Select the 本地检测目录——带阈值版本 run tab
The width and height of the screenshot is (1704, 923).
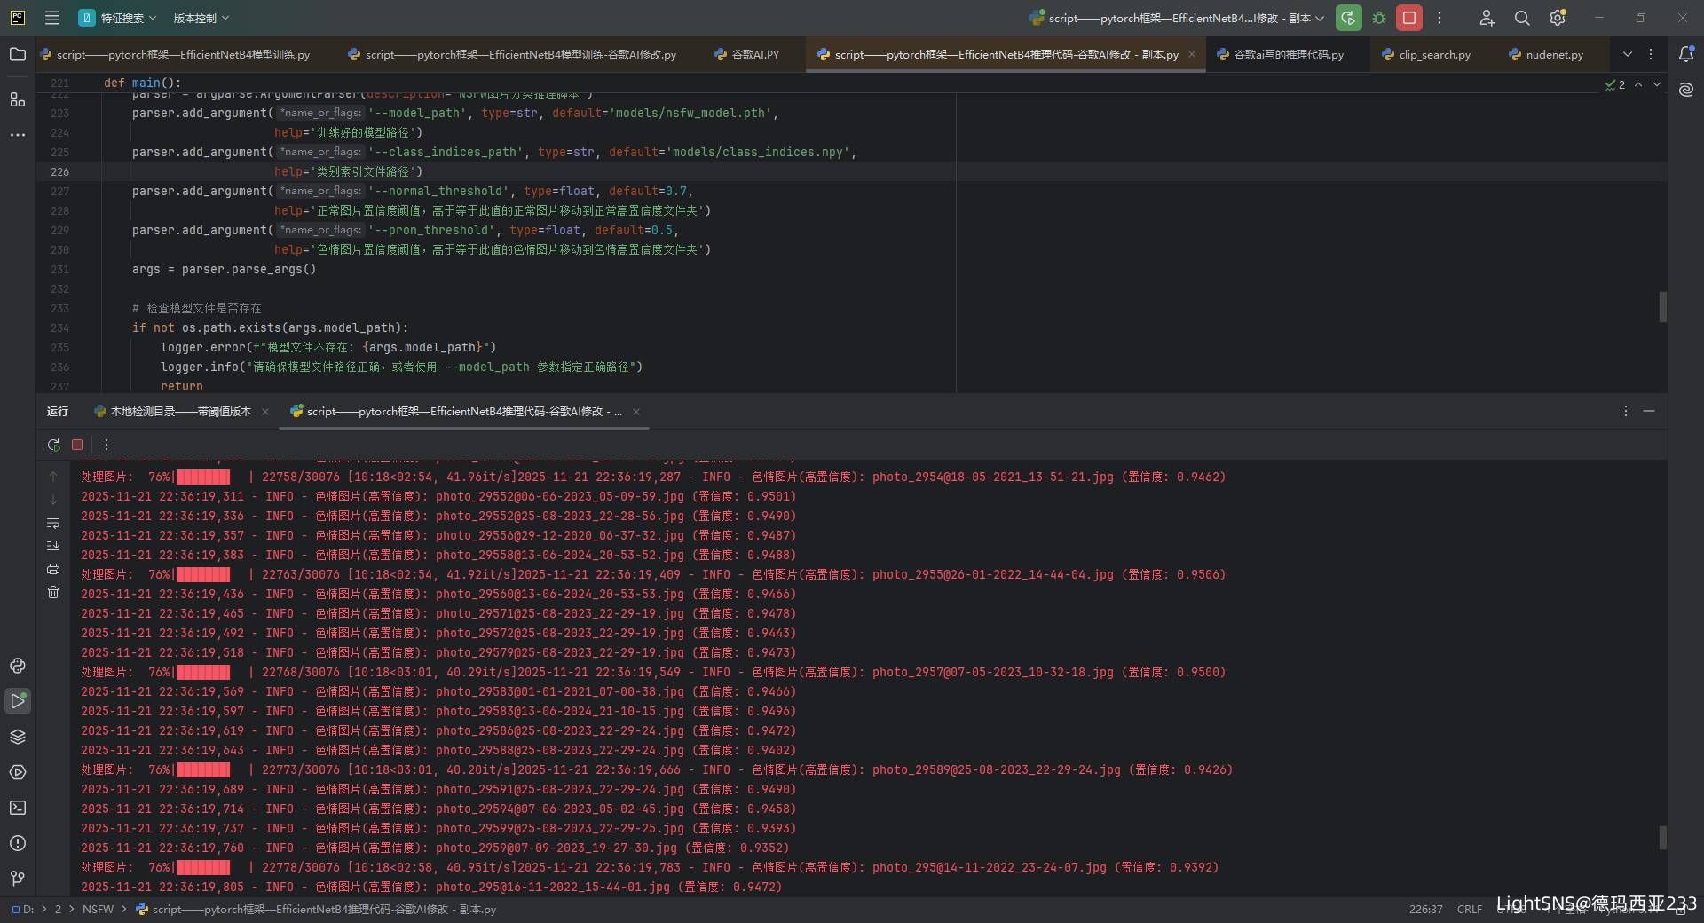point(180,411)
